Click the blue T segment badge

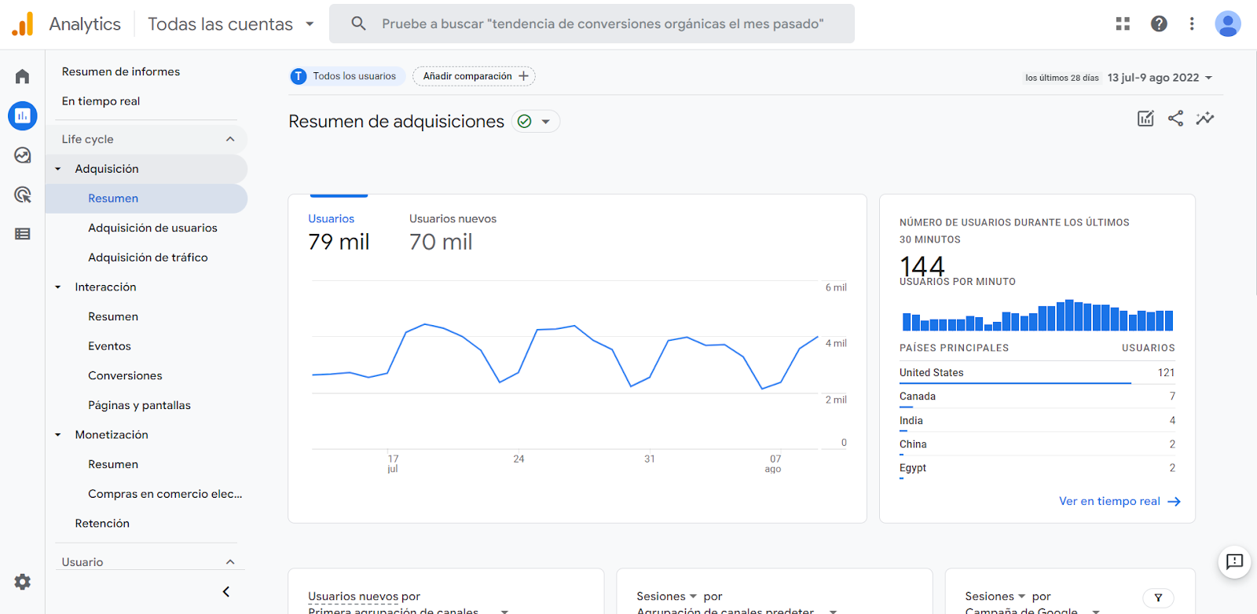[299, 76]
